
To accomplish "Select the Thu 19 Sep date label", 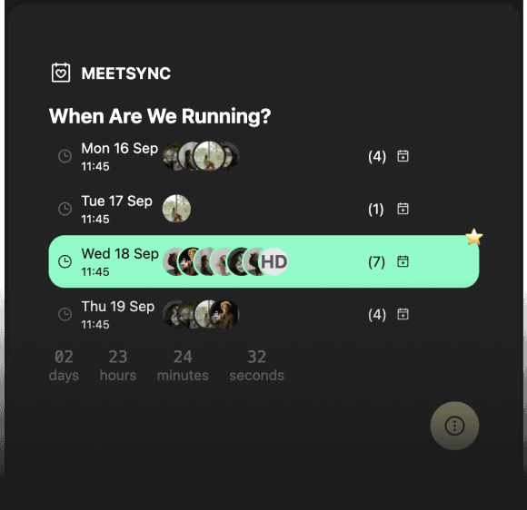I will tap(118, 307).
